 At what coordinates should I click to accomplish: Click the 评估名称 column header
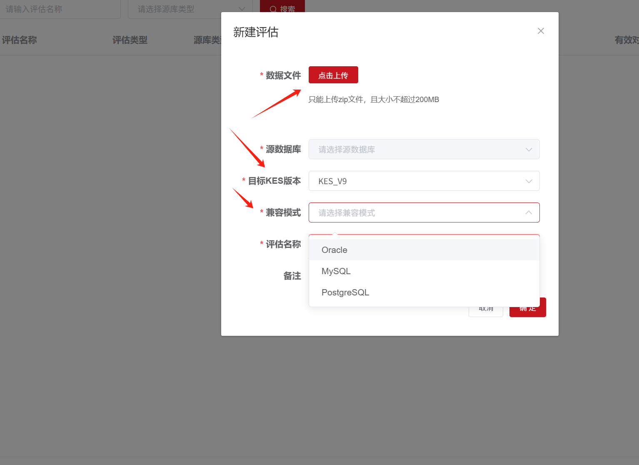[19, 40]
